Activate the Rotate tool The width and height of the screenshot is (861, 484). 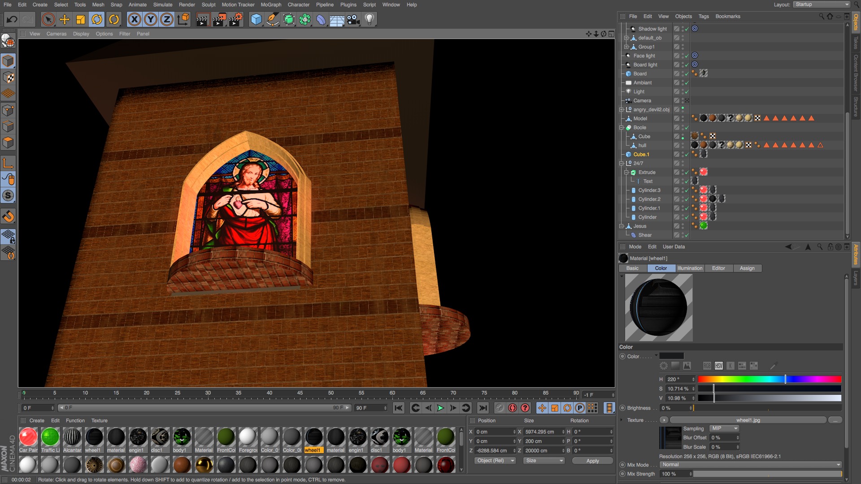(x=97, y=19)
